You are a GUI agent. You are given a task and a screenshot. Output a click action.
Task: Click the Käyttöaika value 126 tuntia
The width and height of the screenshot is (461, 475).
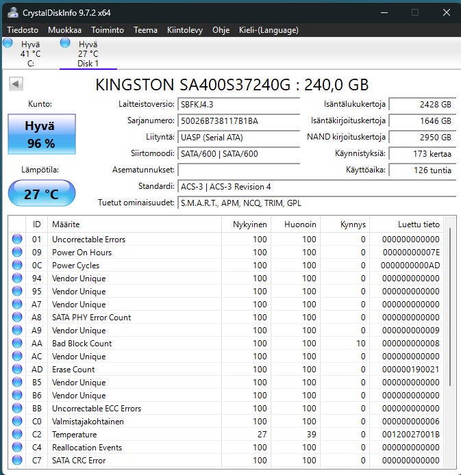[422, 170]
